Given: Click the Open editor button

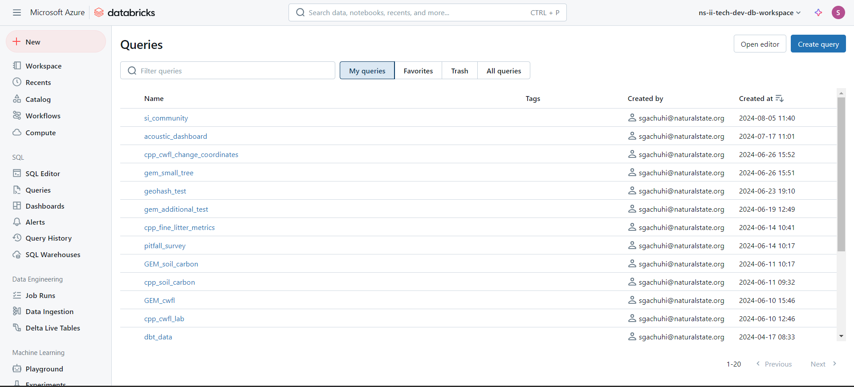Looking at the screenshot, I should (760, 44).
